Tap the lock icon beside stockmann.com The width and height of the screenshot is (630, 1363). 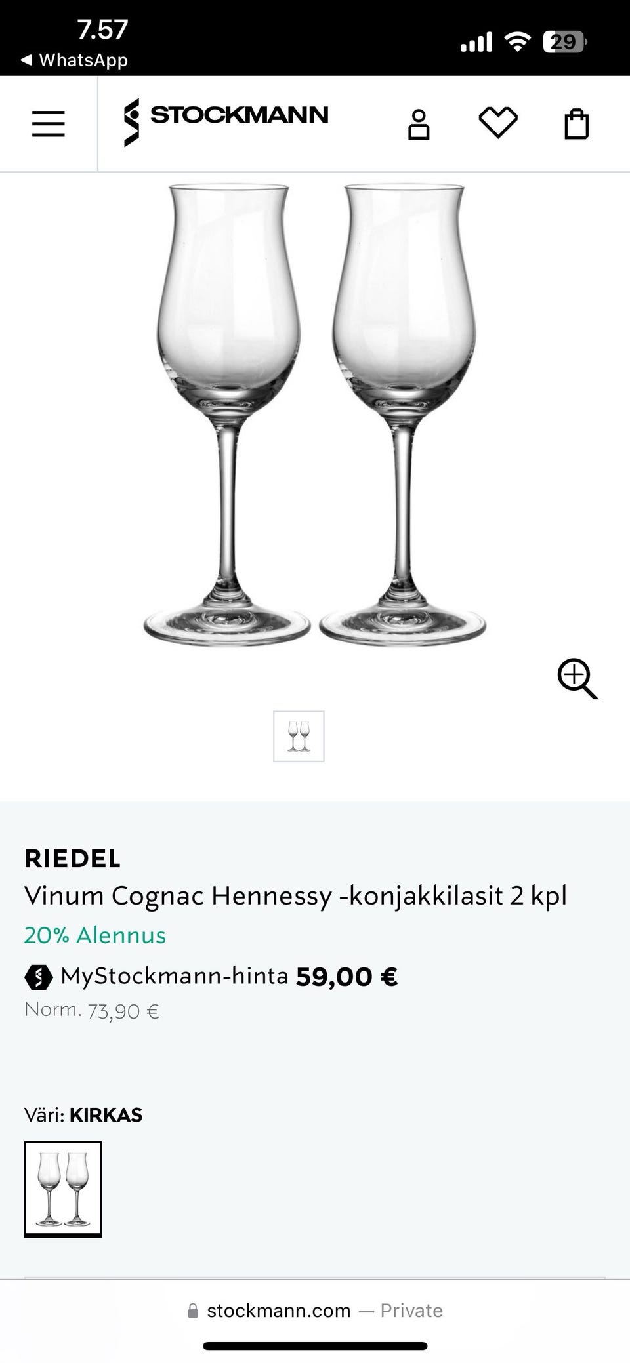(193, 1311)
